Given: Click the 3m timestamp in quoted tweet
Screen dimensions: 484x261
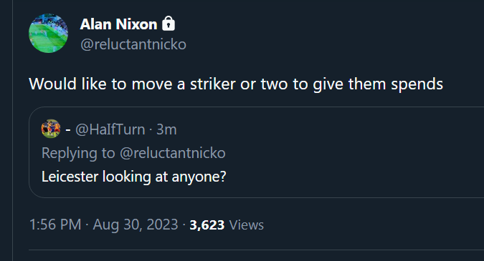Looking at the screenshot, I should click(x=166, y=129).
